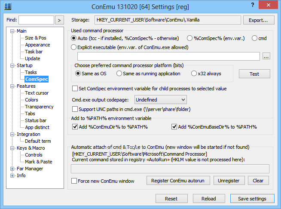Open Mark & Paste settings page
The height and width of the screenshot is (209, 281).
coord(39,162)
